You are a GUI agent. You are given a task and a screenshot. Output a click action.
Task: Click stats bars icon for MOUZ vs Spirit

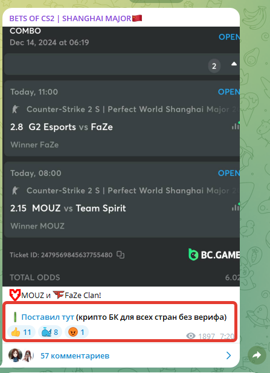pos(236,207)
